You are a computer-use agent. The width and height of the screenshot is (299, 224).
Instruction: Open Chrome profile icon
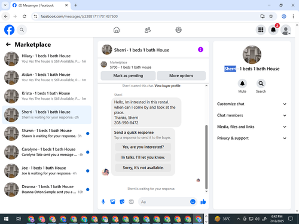[284, 16]
